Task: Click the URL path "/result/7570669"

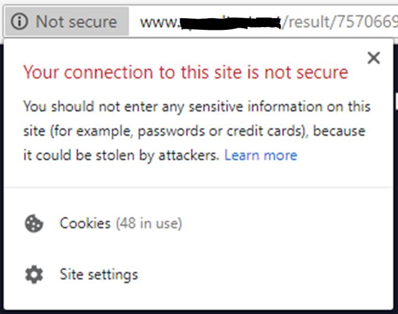Action: 339,22
